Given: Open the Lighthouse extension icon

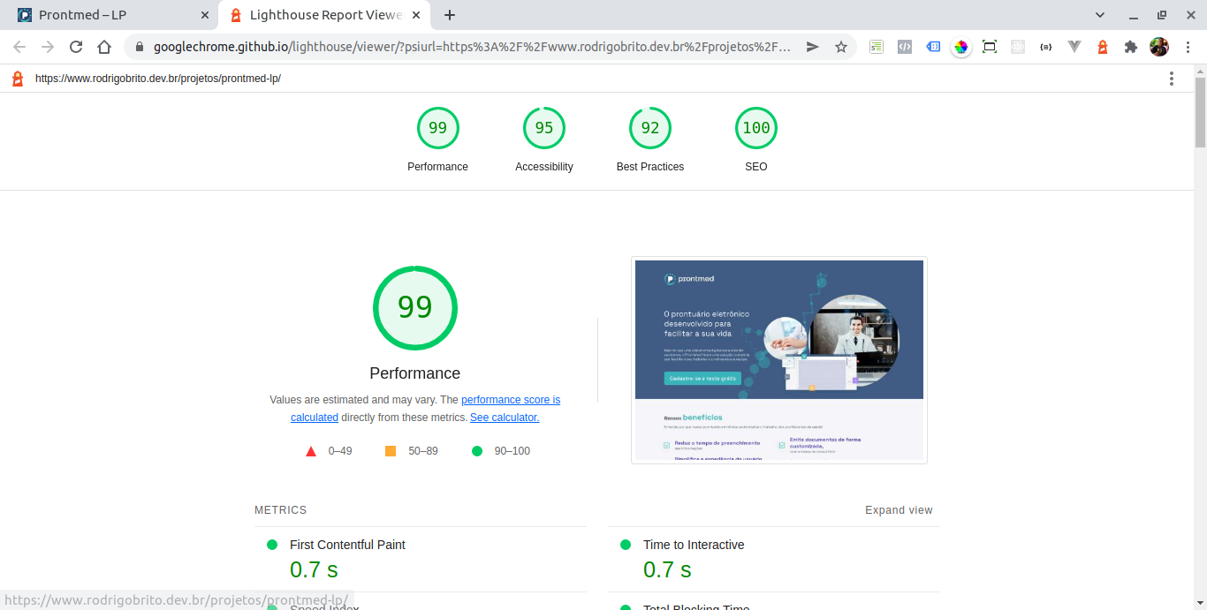Looking at the screenshot, I should tap(1103, 46).
